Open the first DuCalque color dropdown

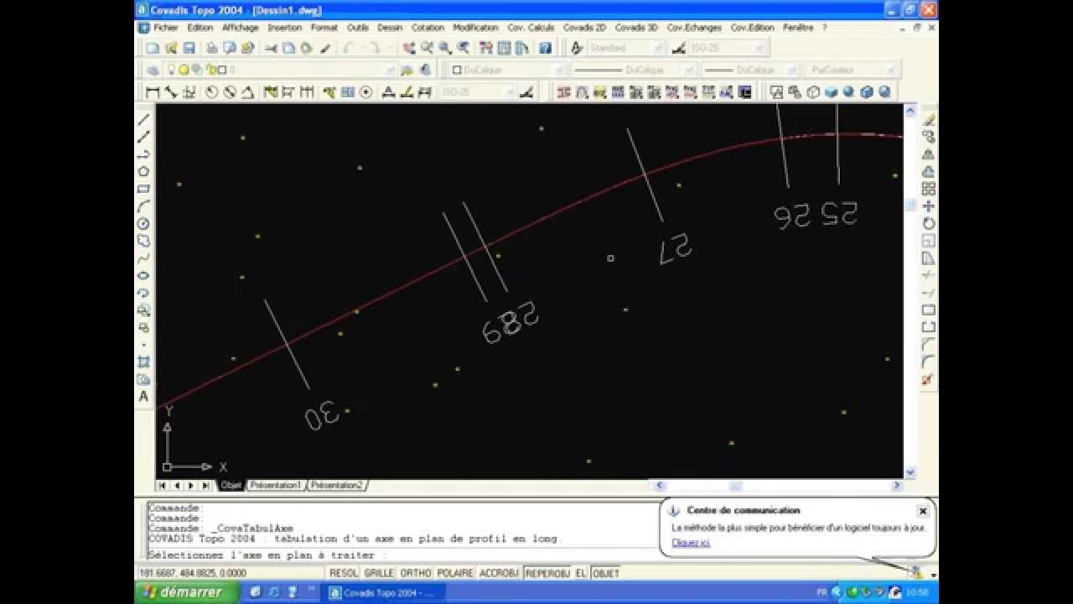[557, 70]
